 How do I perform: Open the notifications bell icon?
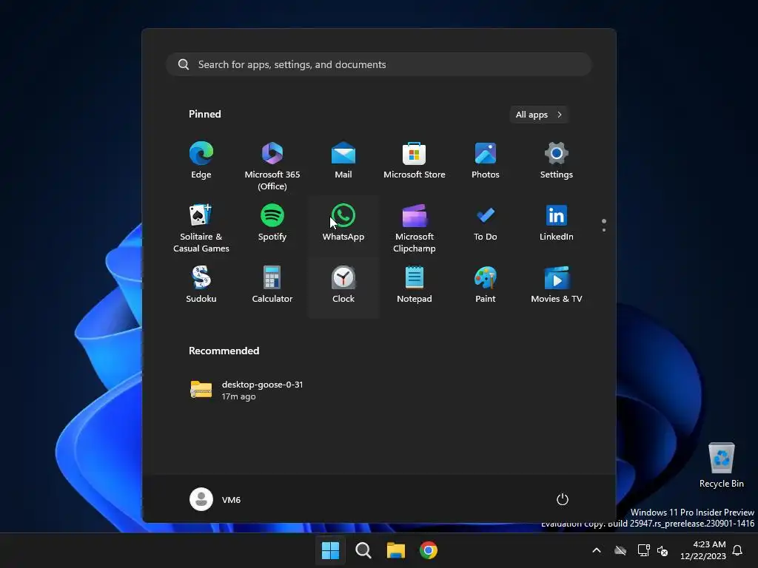coord(738,550)
